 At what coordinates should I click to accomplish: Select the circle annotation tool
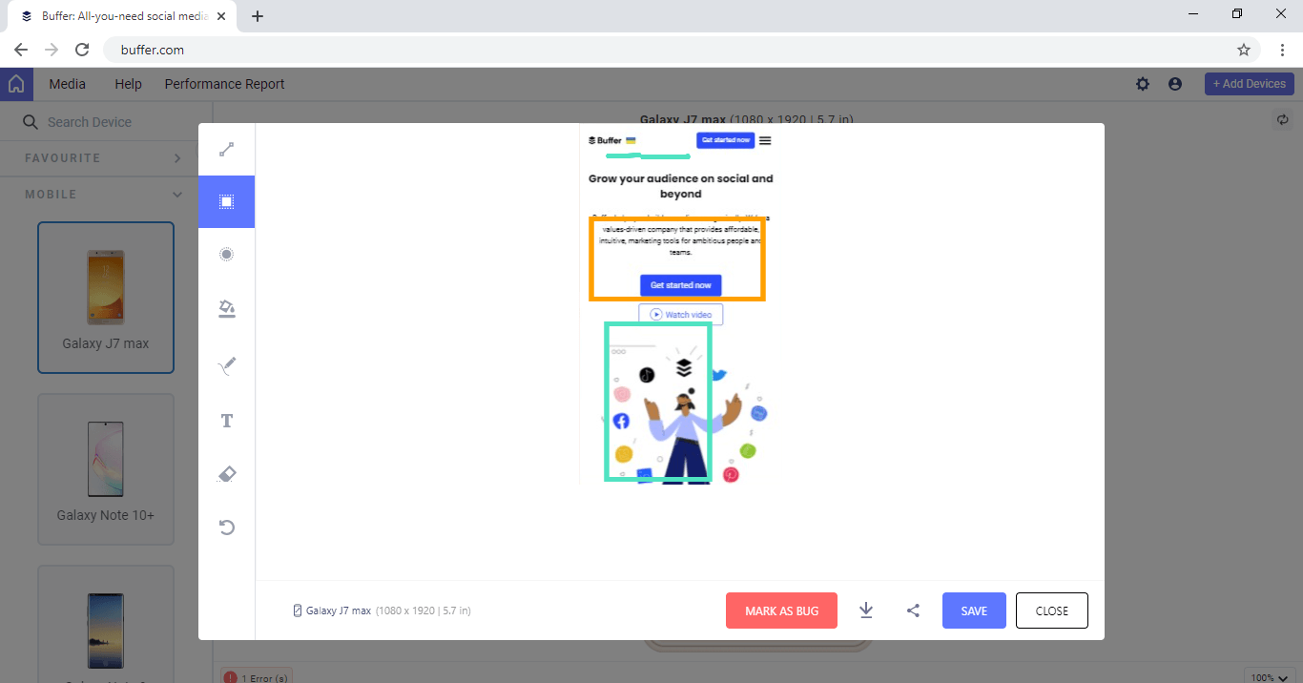226,254
